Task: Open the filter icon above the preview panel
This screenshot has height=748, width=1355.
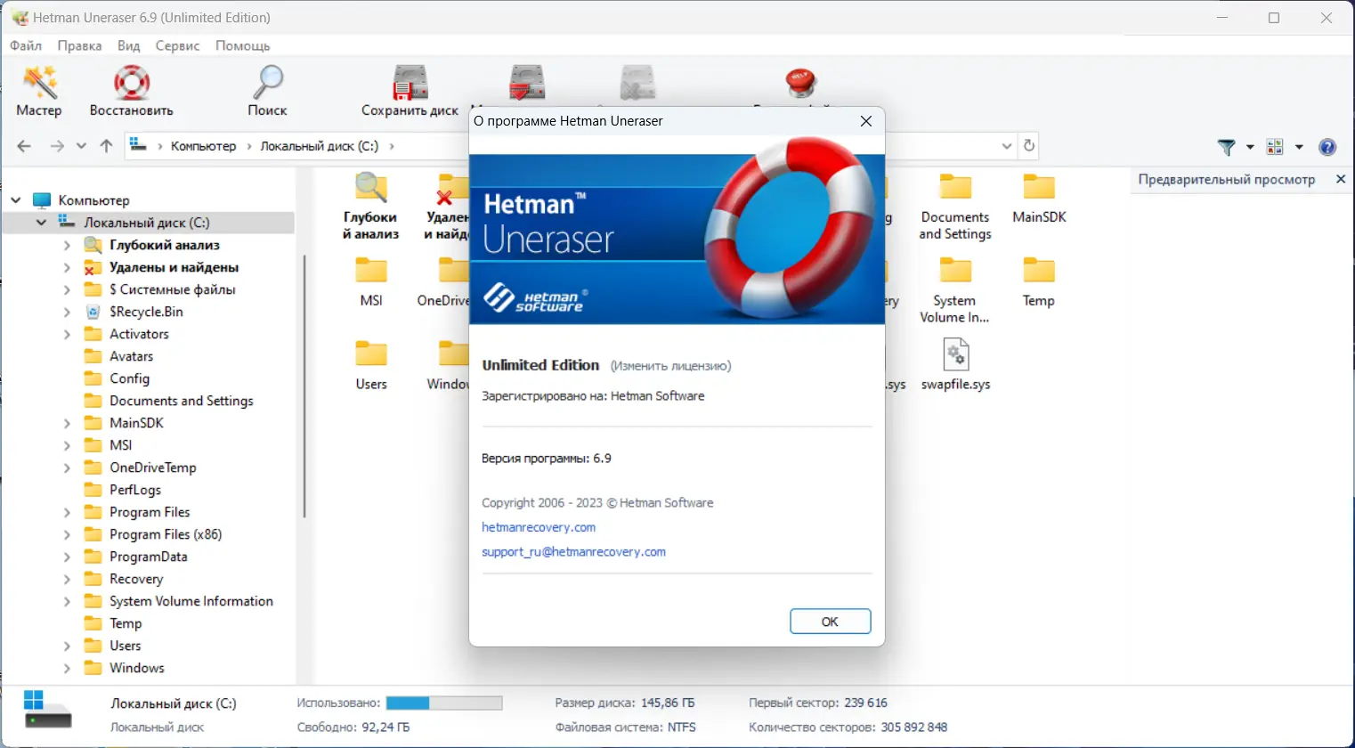Action: pos(1226,146)
